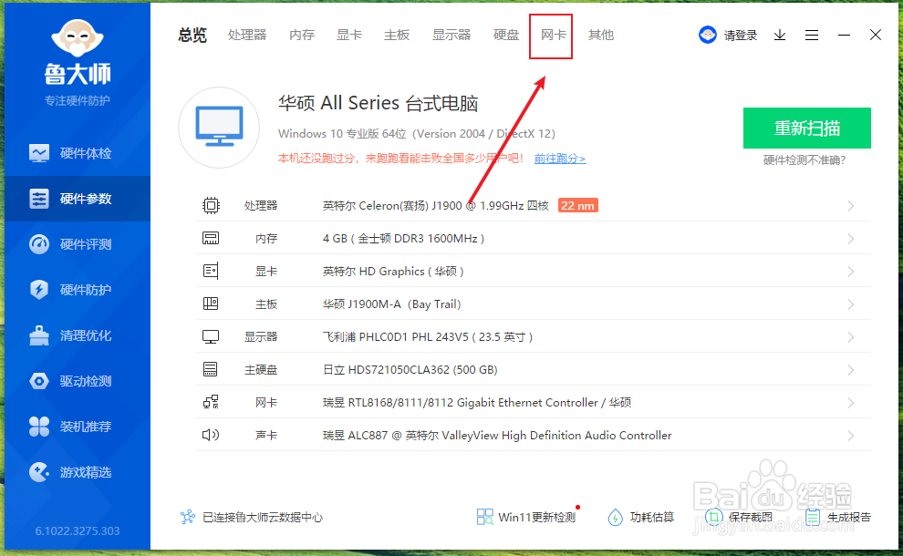The height and width of the screenshot is (556, 903).
Task: Click the 主板 motherboard icon
Action: 211,304
